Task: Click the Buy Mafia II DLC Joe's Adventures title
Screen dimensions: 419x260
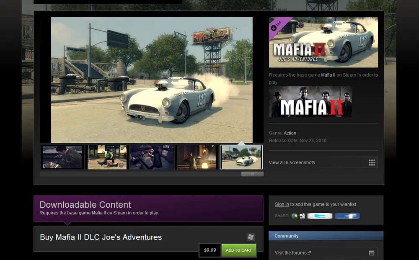Action: pyautogui.click(x=101, y=237)
